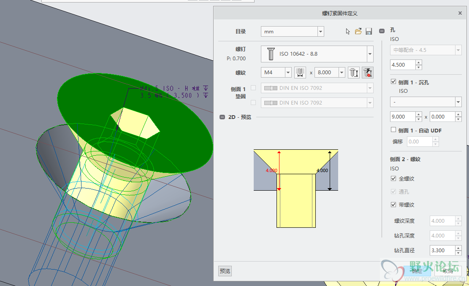Click the 确定 confirm button
The width and height of the screenshot is (469, 286).
(417, 271)
